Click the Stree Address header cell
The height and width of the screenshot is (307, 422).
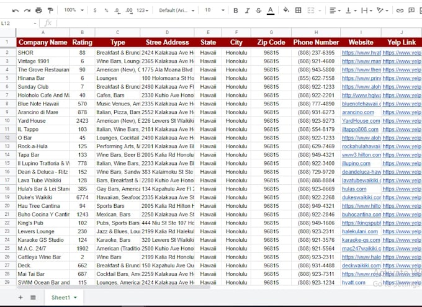click(167, 42)
